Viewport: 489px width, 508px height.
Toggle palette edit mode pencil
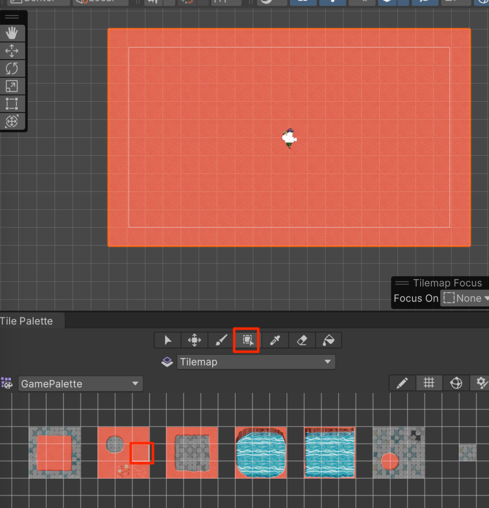point(402,383)
